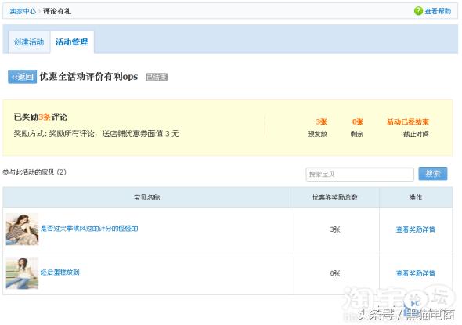Click the 优惠全活动评价有利ops title
This screenshot has height=325, width=462.
tap(88, 77)
